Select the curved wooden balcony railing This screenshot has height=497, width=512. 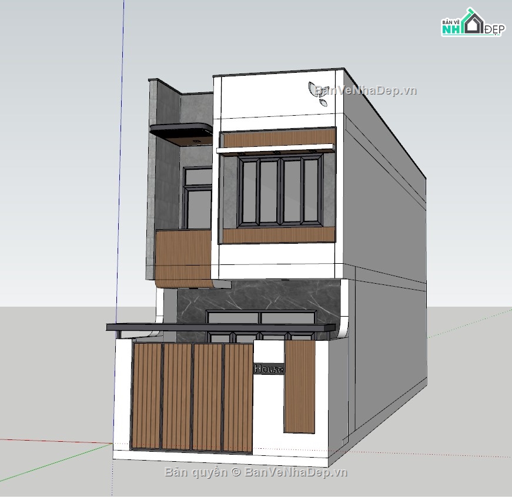[184, 259]
